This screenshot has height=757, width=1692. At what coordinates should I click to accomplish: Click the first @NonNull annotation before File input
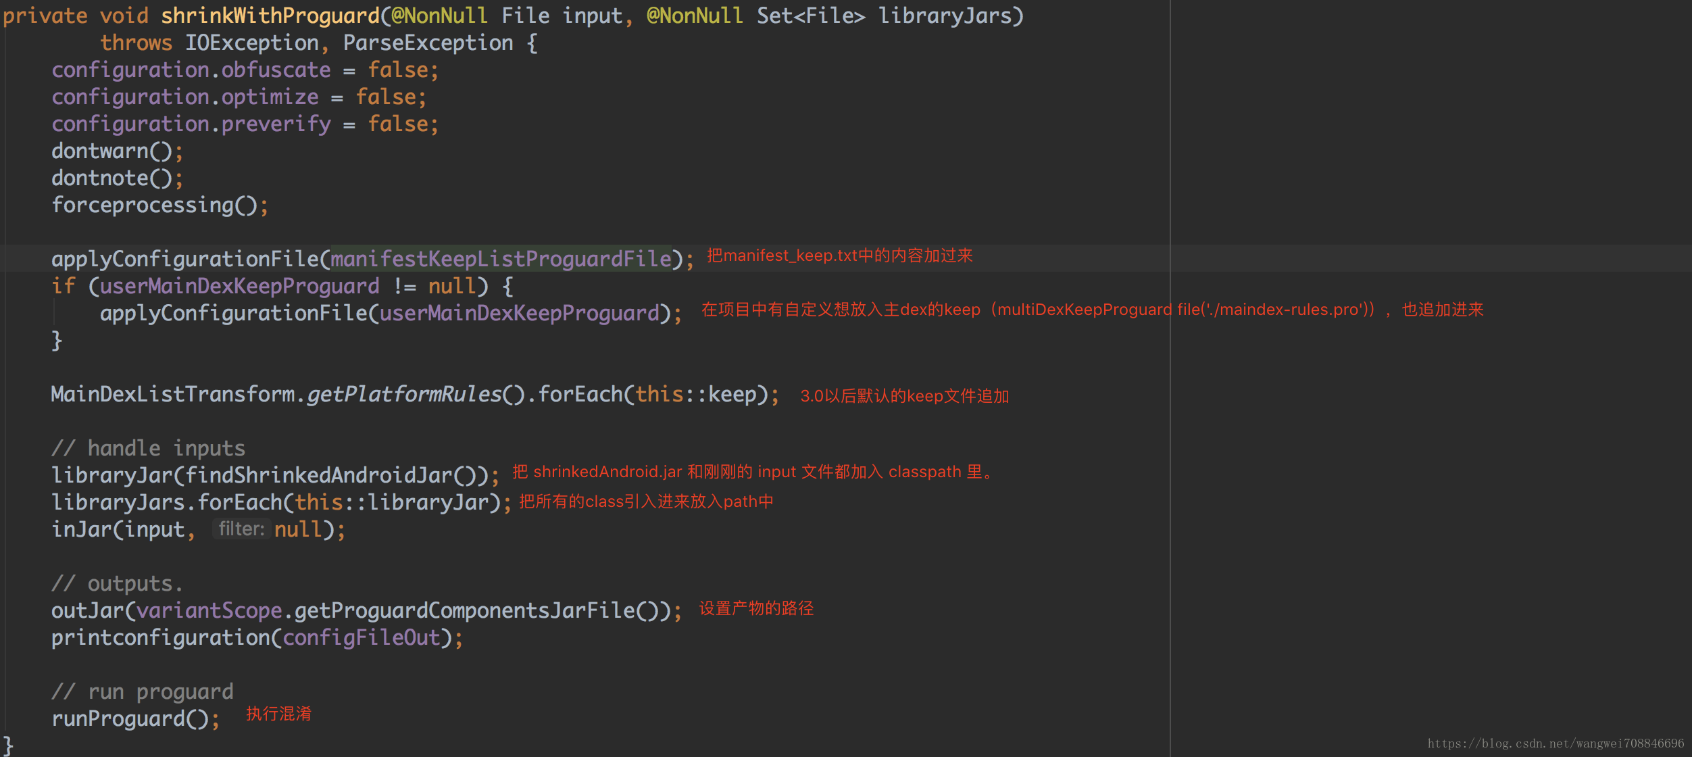[x=439, y=16]
